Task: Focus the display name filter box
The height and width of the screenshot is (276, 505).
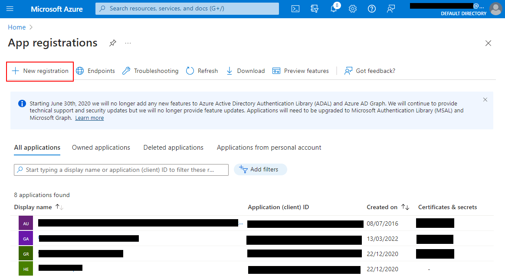Action: (x=121, y=170)
